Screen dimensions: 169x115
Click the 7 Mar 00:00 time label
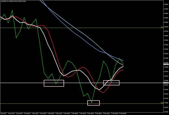point(67,113)
